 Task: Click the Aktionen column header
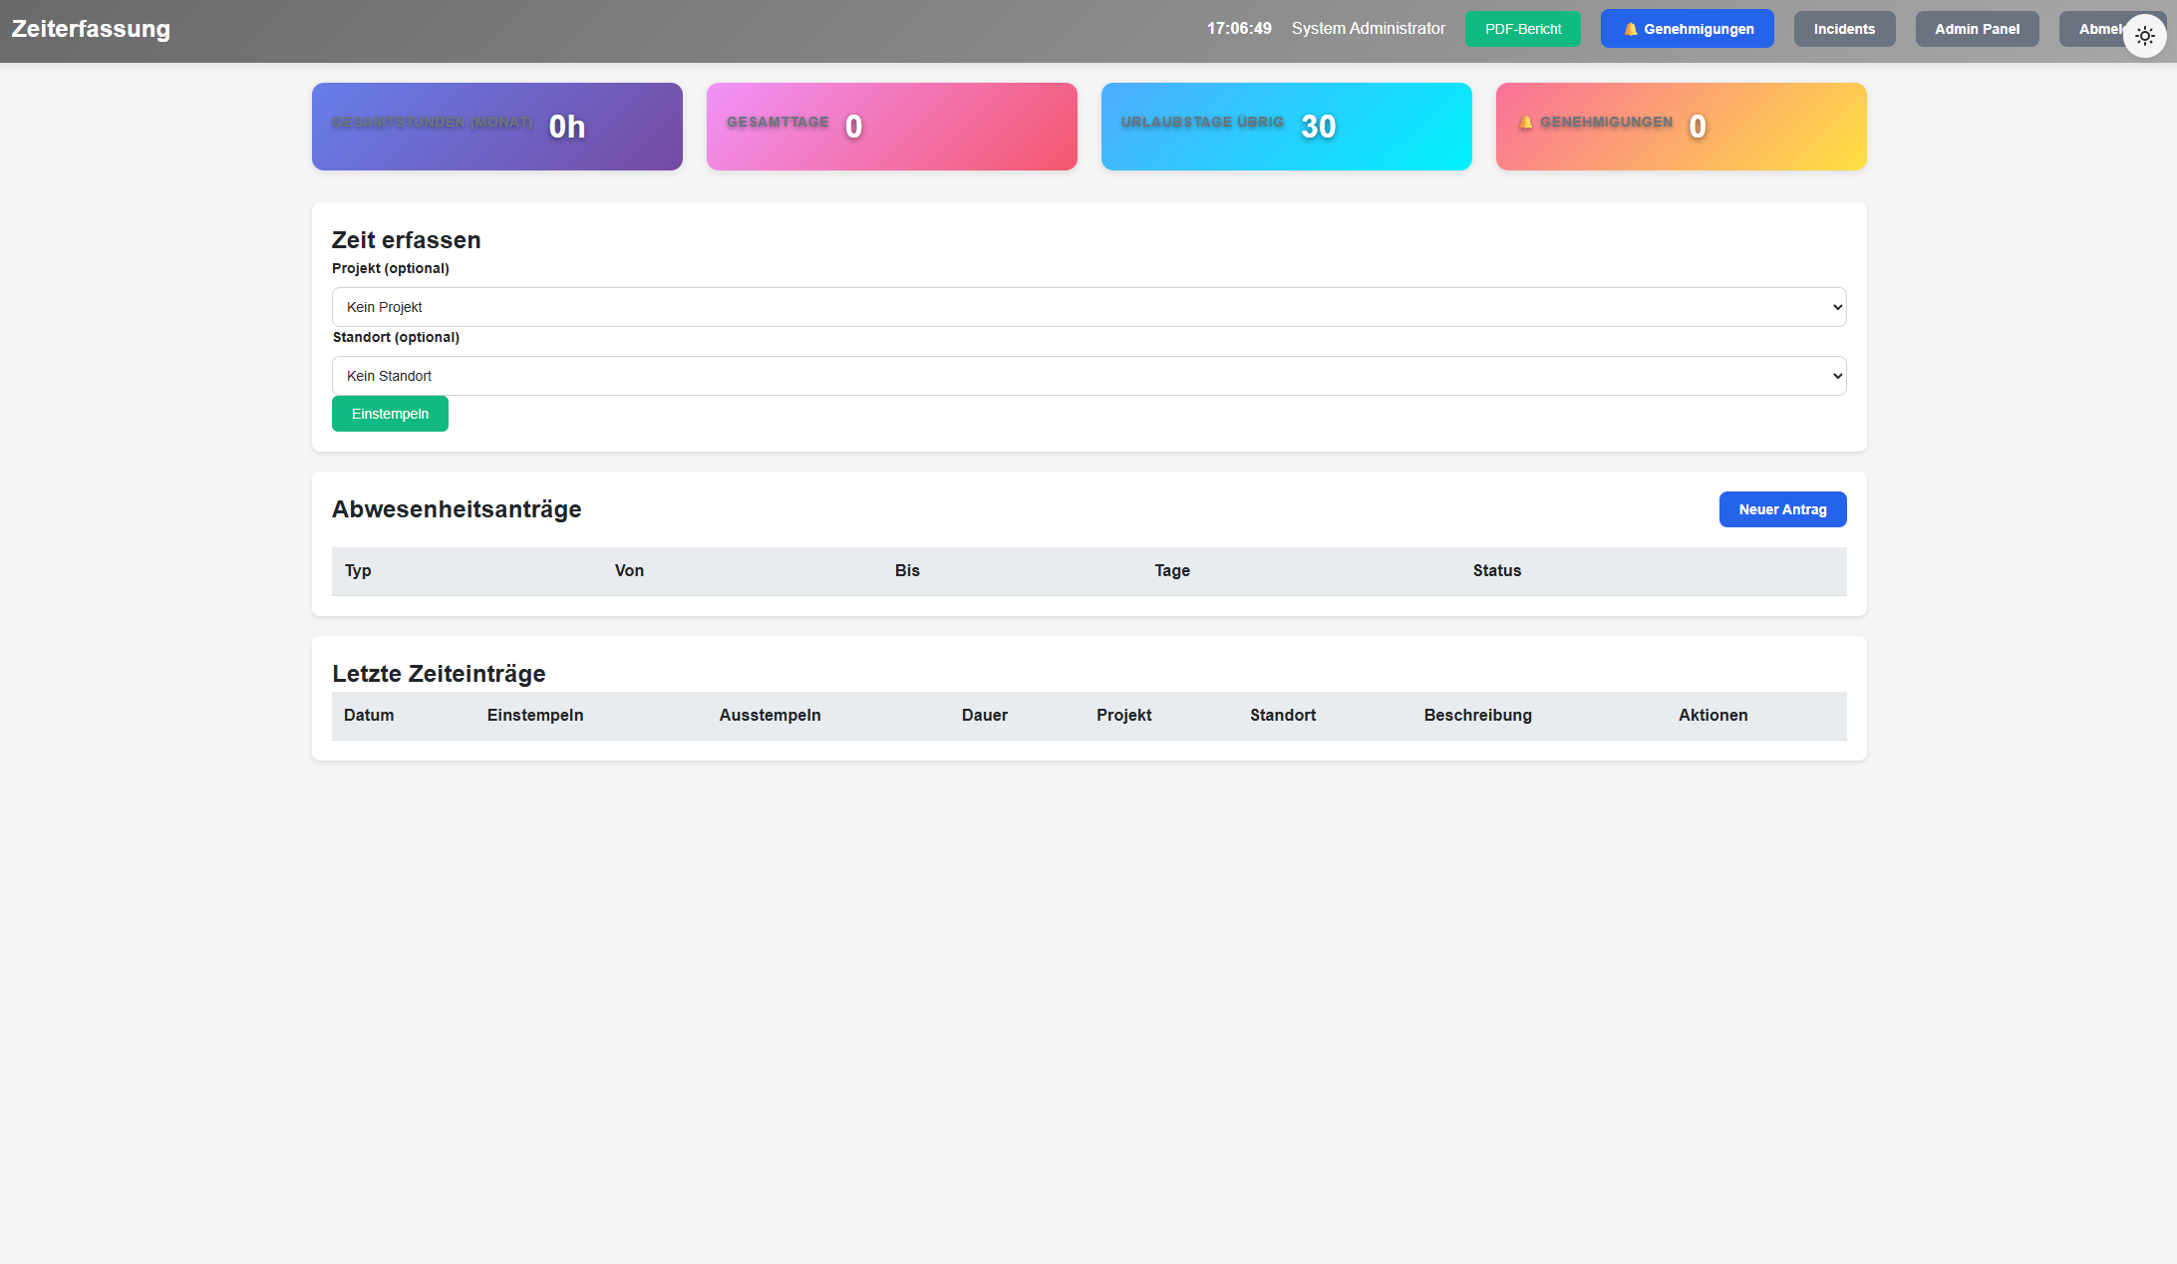[1712, 716]
